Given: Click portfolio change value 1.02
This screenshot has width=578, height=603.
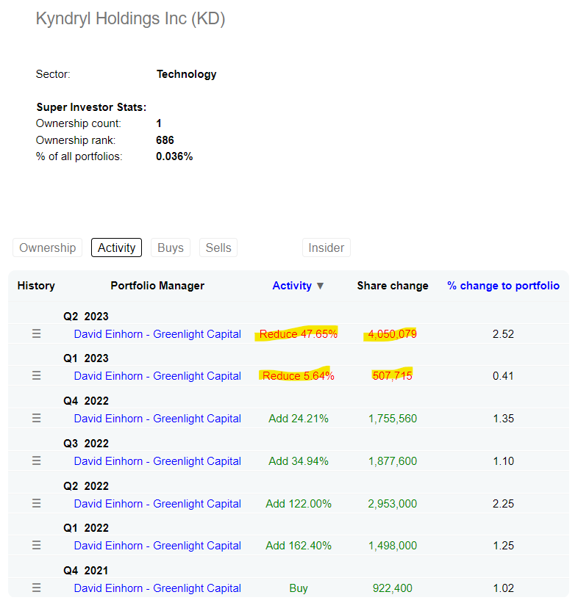Looking at the screenshot, I should 503,588.
